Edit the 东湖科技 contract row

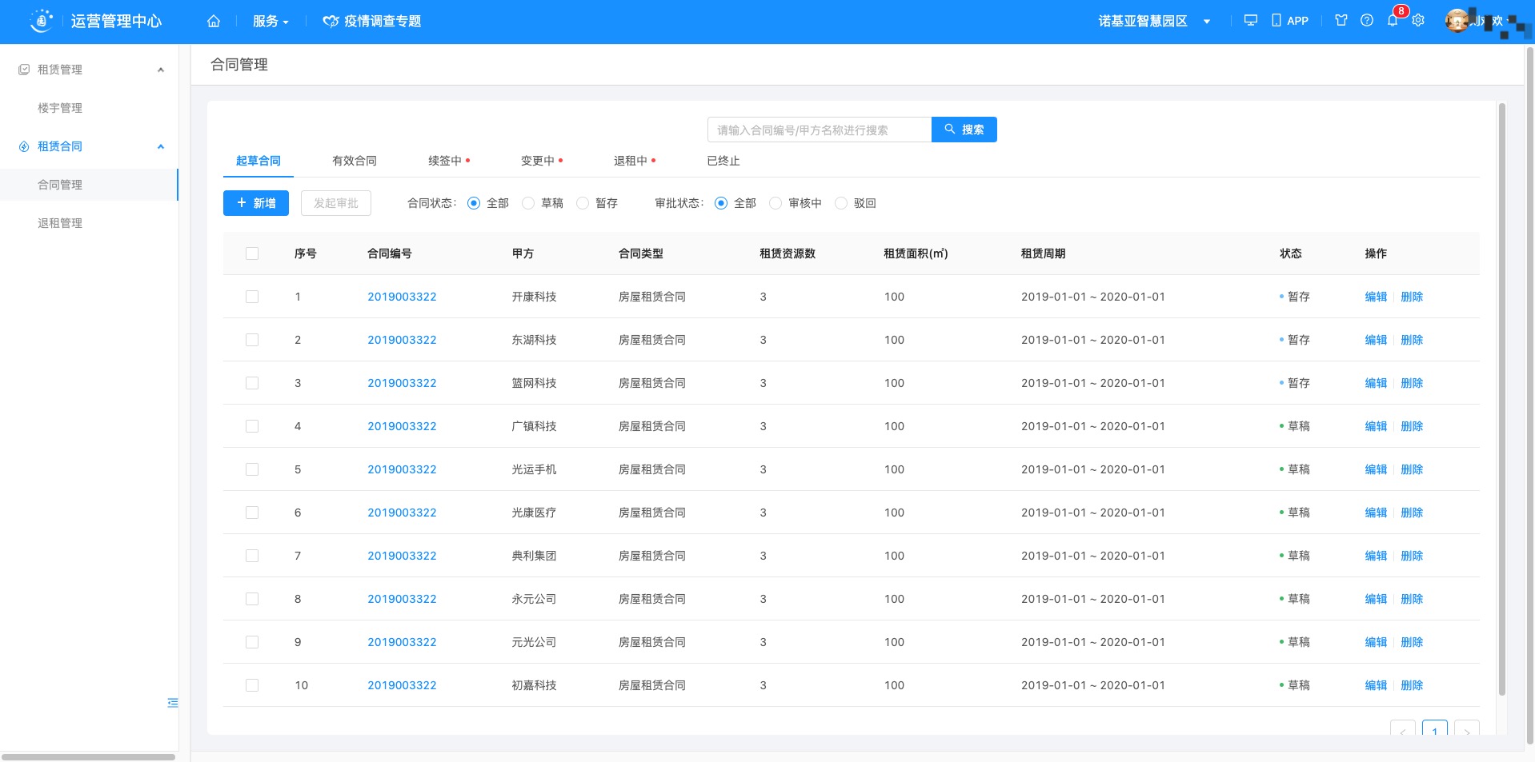[1376, 340]
